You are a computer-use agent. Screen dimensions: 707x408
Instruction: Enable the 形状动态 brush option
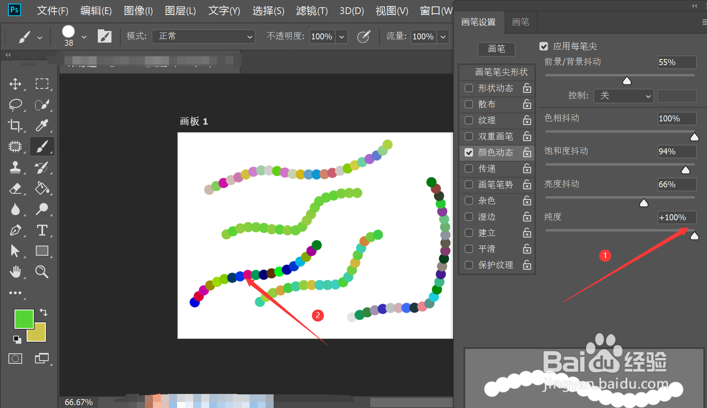pyautogui.click(x=468, y=88)
